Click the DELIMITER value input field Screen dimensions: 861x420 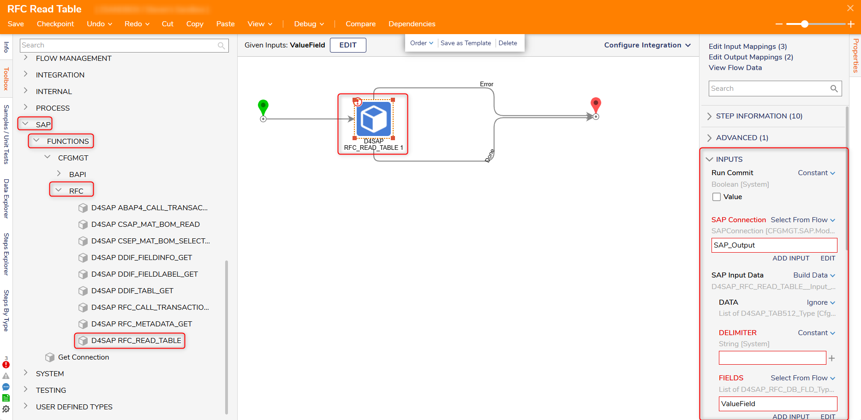tap(772, 358)
